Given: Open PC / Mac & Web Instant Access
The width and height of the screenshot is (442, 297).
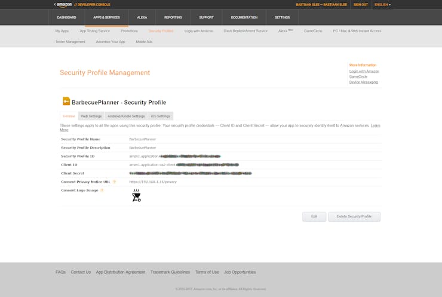Looking at the screenshot, I should point(357,31).
